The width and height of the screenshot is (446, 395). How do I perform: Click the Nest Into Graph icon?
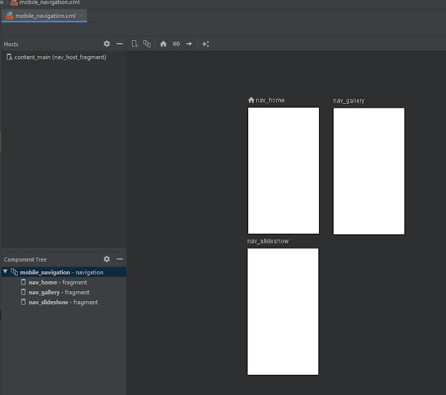(x=147, y=44)
